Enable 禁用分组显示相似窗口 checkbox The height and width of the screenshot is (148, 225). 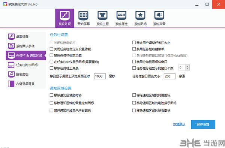click(x=134, y=62)
